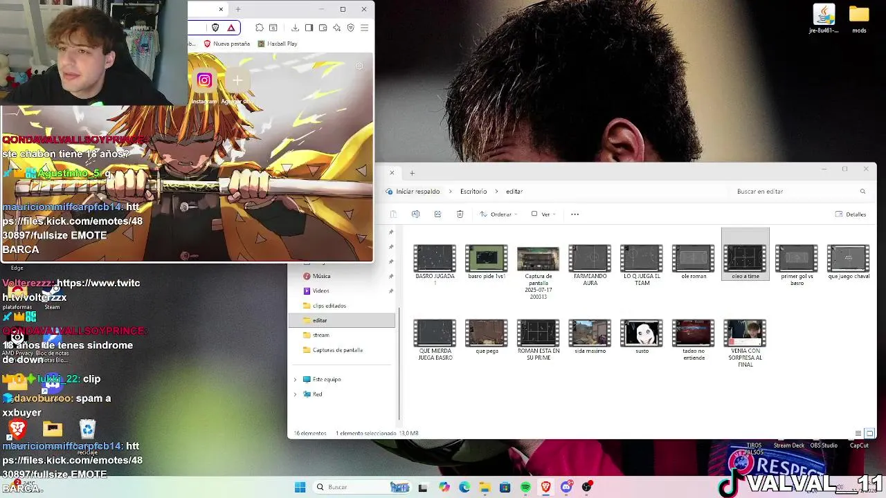Viewport: 886px width, 498px height.
Task: Select FARMEANDO AURA video file
Action: coord(590,264)
